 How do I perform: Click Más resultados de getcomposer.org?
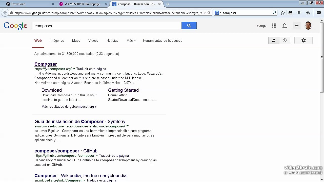[69, 106]
